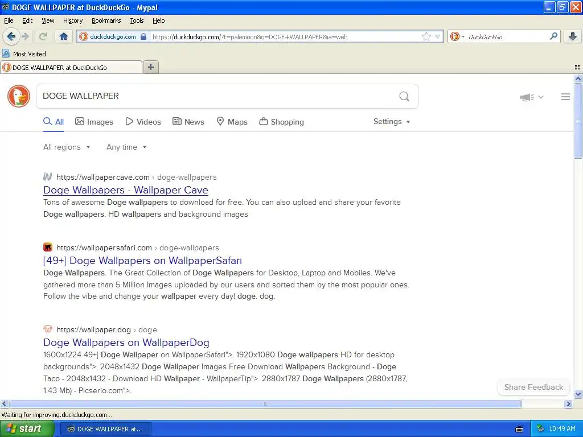
Task: Click the forward navigation arrow
Action: click(x=25, y=36)
